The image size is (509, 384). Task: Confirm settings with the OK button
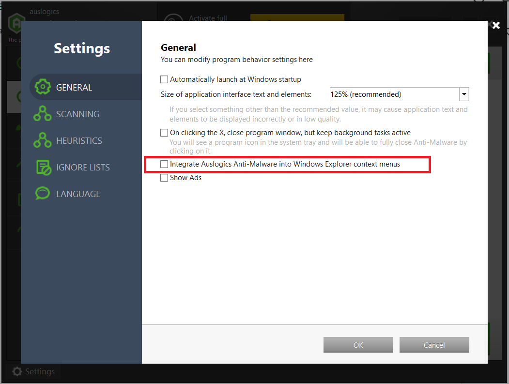click(358, 345)
